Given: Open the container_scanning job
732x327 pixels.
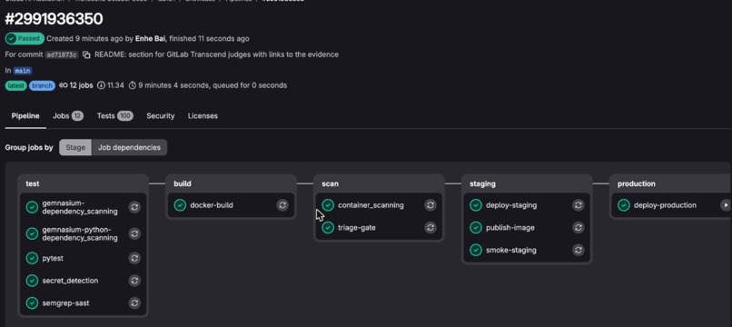Looking at the screenshot, I should [371, 205].
